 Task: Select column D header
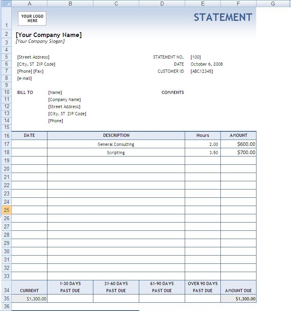click(x=162, y=4)
